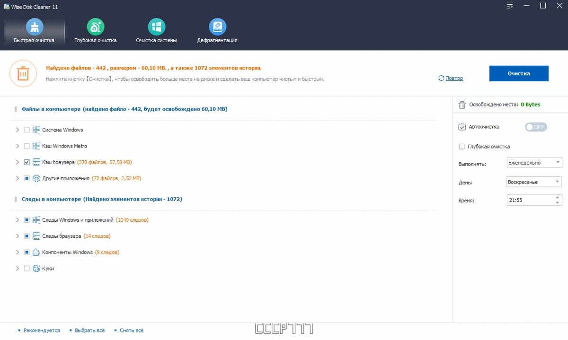The height and width of the screenshot is (340, 568).
Task: Click the blue Очистка button
Action: [519, 74]
